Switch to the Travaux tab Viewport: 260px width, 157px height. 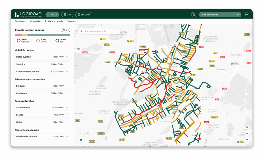(71, 21)
